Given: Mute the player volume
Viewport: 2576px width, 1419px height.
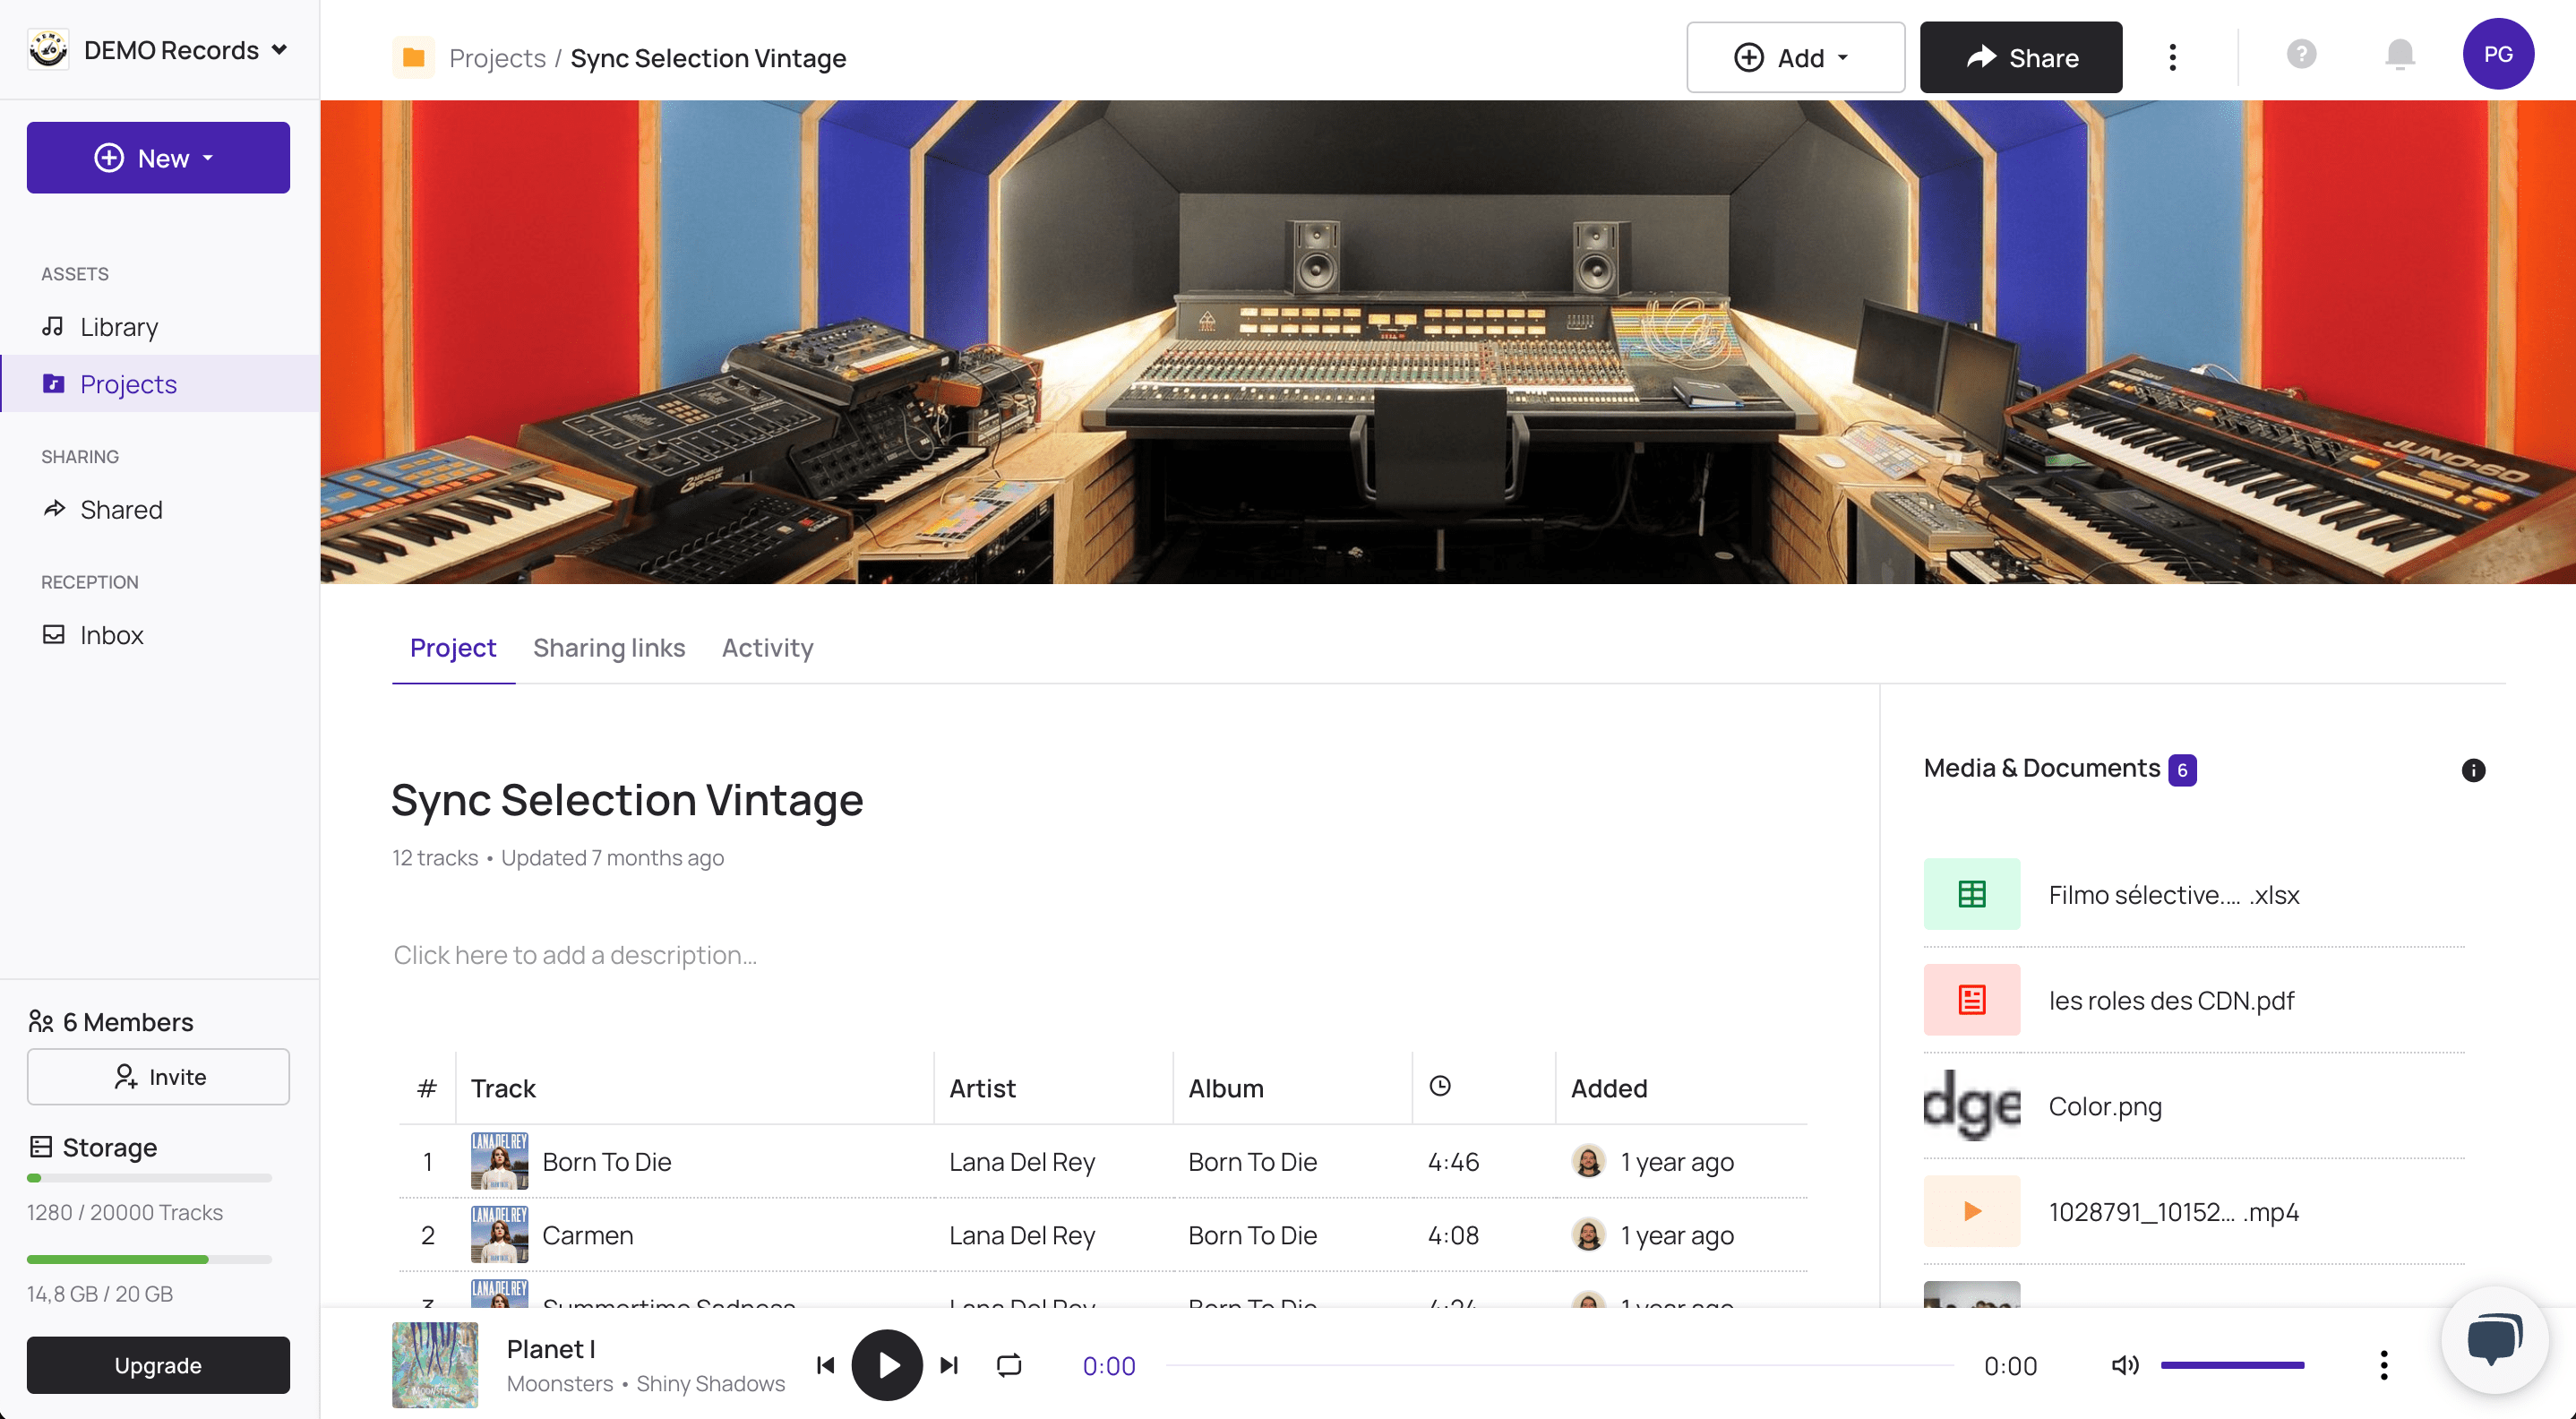Looking at the screenshot, I should [2124, 1365].
